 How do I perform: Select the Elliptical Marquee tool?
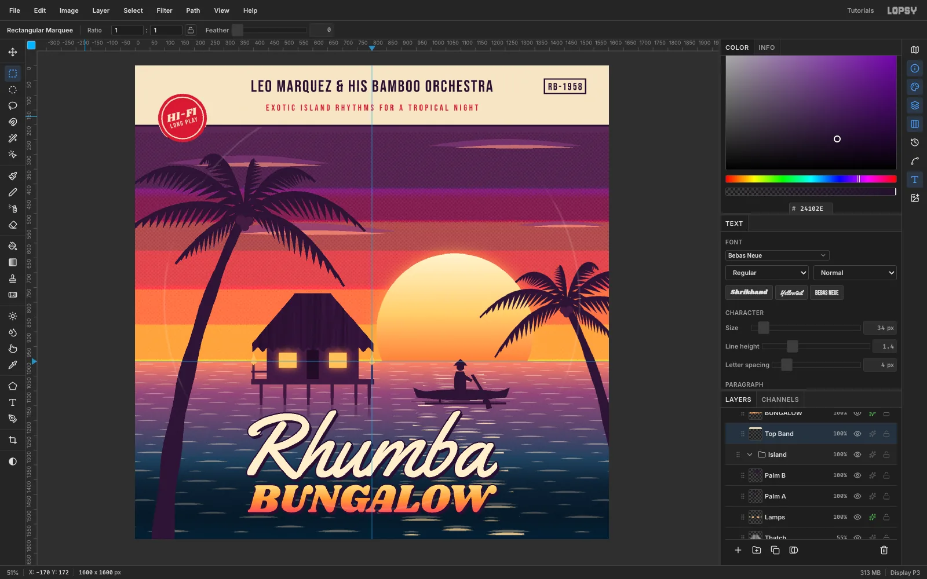click(13, 90)
